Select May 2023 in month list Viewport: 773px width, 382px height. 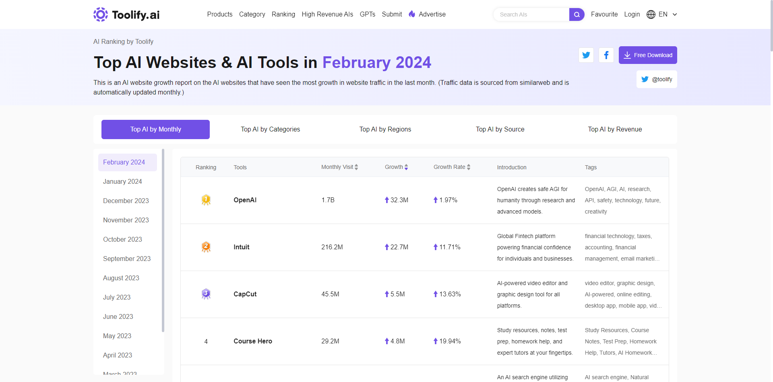click(x=128, y=336)
